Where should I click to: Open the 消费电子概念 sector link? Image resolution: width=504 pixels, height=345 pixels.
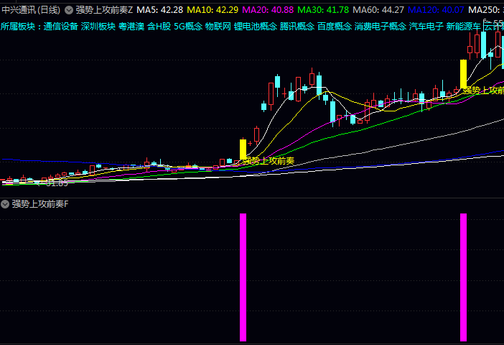coord(381,26)
